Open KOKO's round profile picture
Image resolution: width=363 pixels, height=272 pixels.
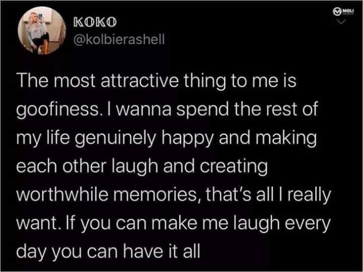(42, 30)
